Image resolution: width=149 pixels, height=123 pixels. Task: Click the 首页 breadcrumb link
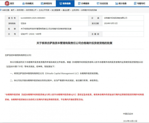pyautogui.click(x=13, y=10)
